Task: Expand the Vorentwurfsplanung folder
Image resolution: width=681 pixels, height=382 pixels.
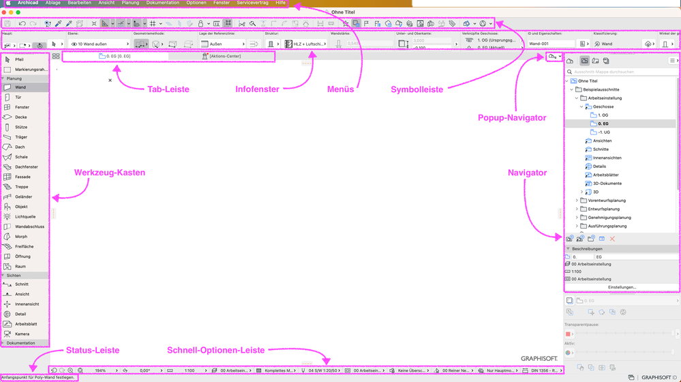Action: tap(577, 201)
